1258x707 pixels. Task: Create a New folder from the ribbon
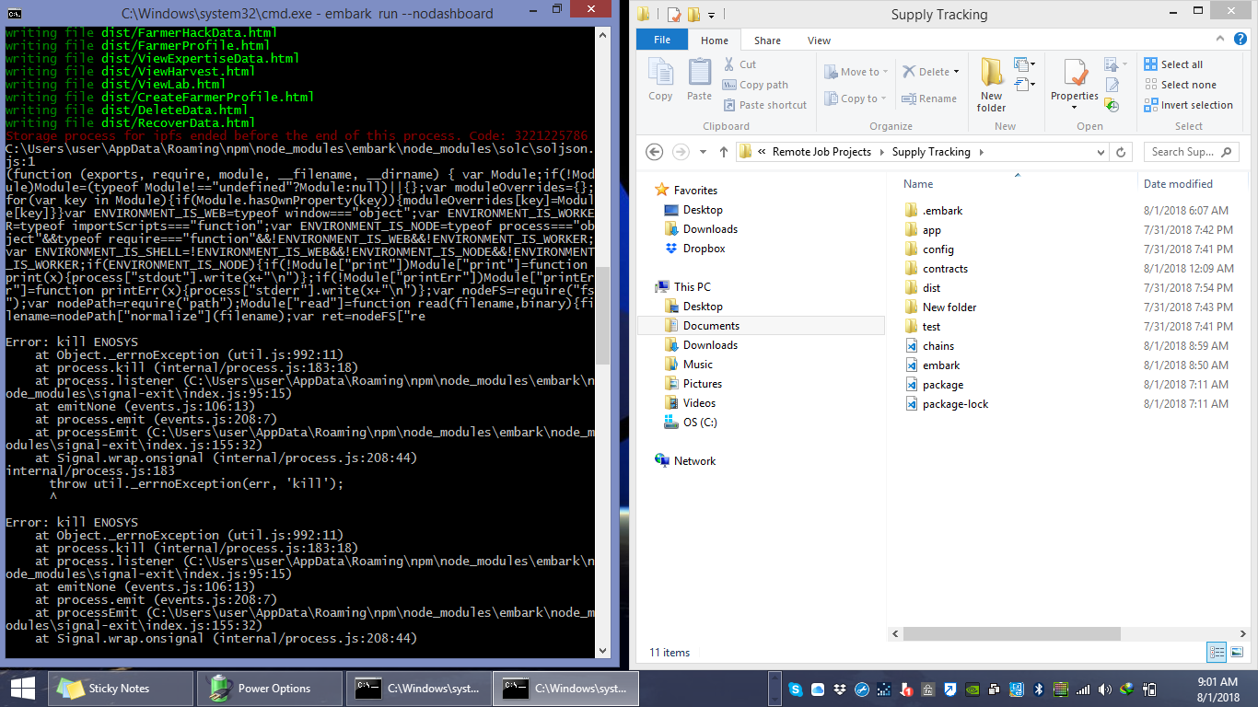(991, 82)
